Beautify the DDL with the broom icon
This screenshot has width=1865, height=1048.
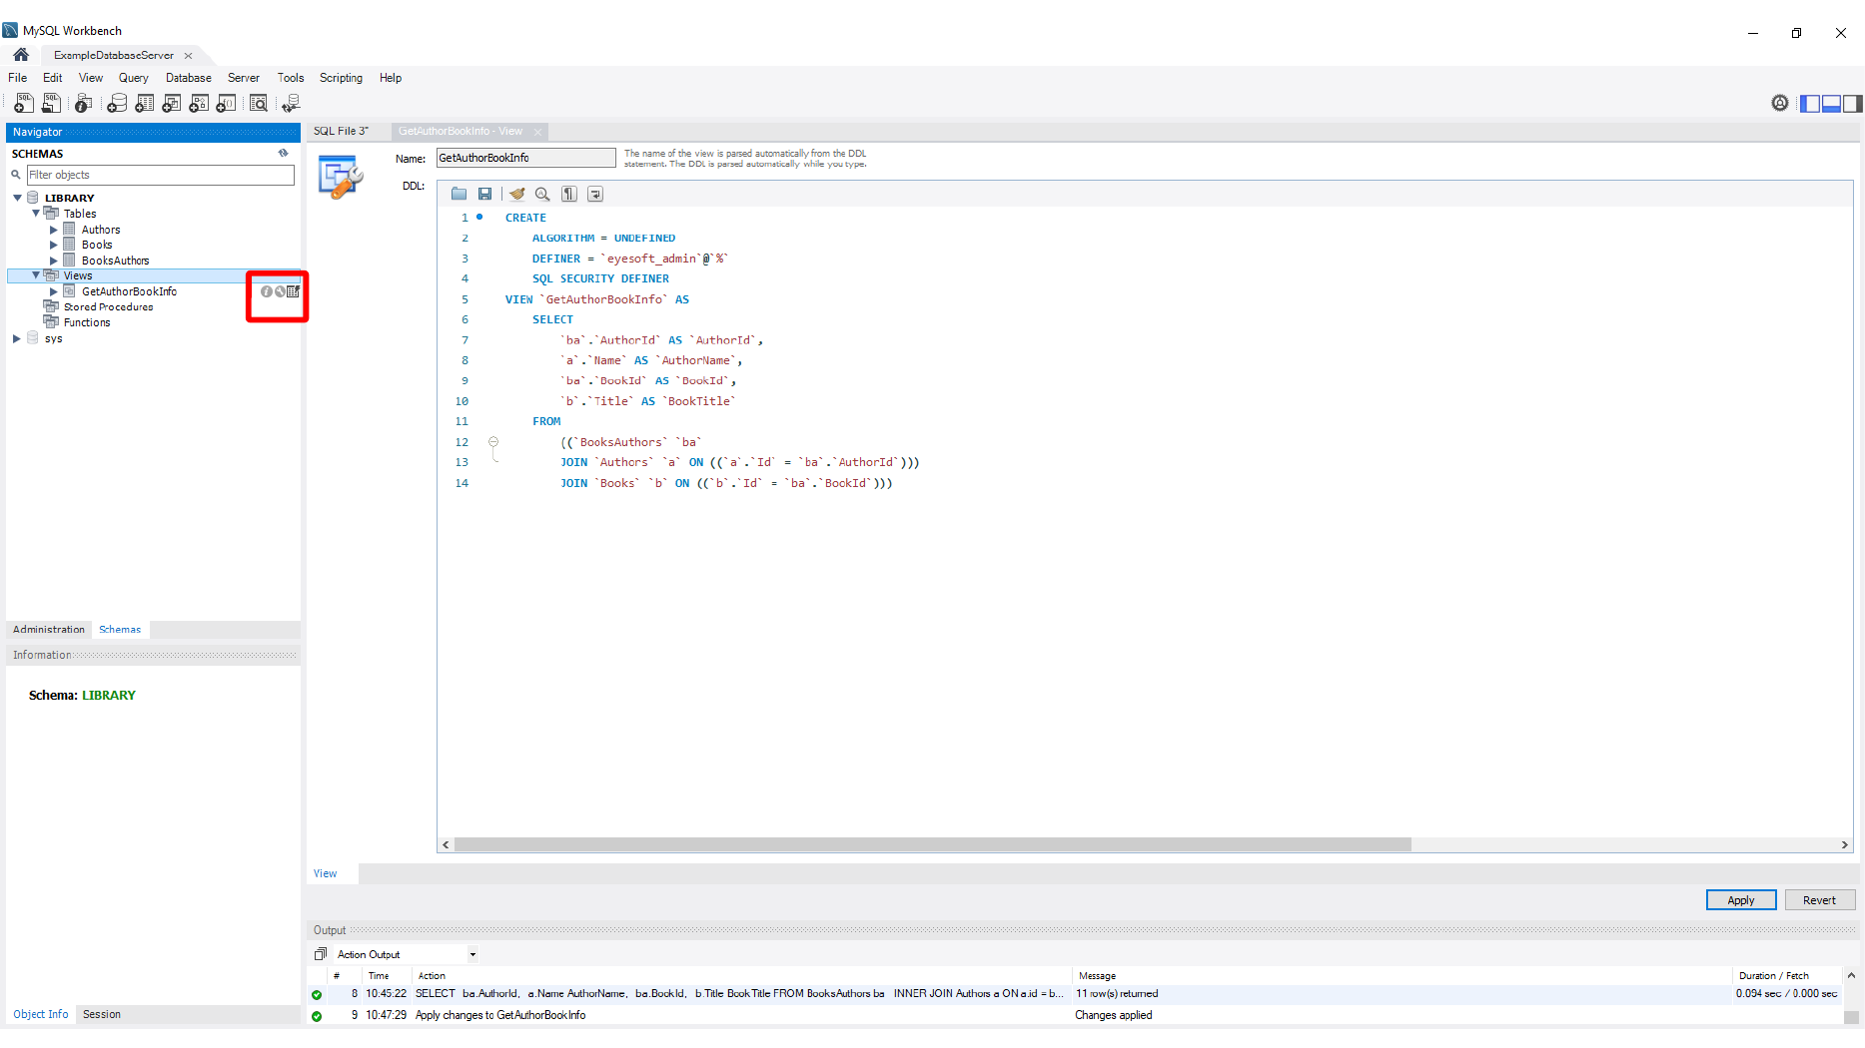[x=516, y=194]
